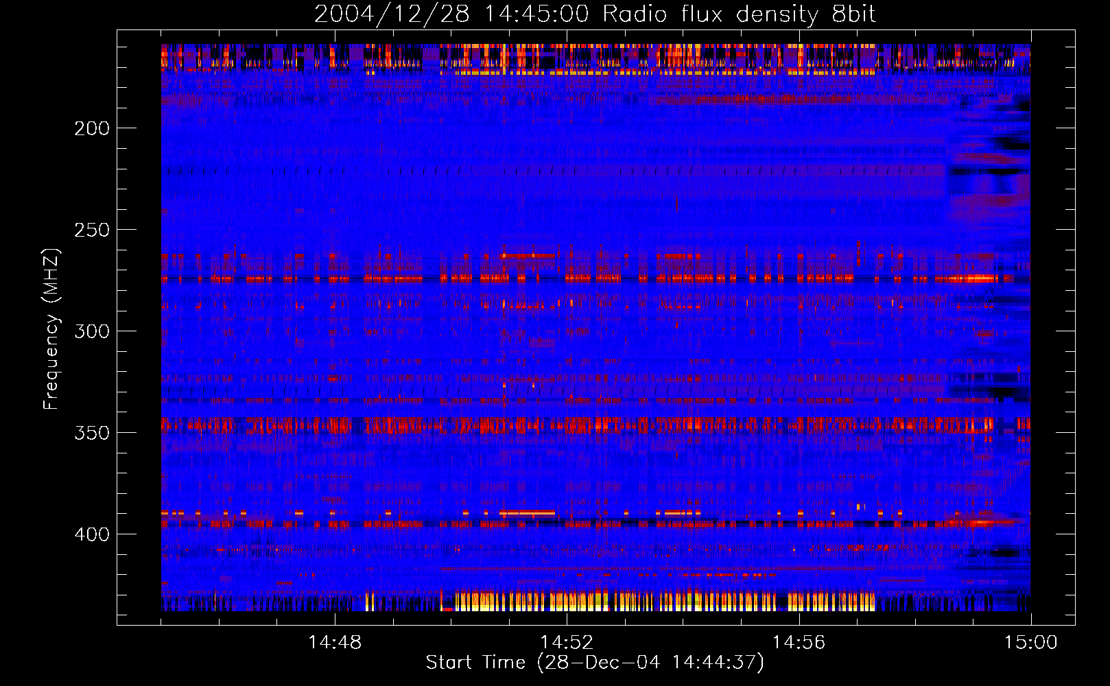Click the 350 frequency tick label
This screenshot has height=686, width=1110.
pos(92,433)
